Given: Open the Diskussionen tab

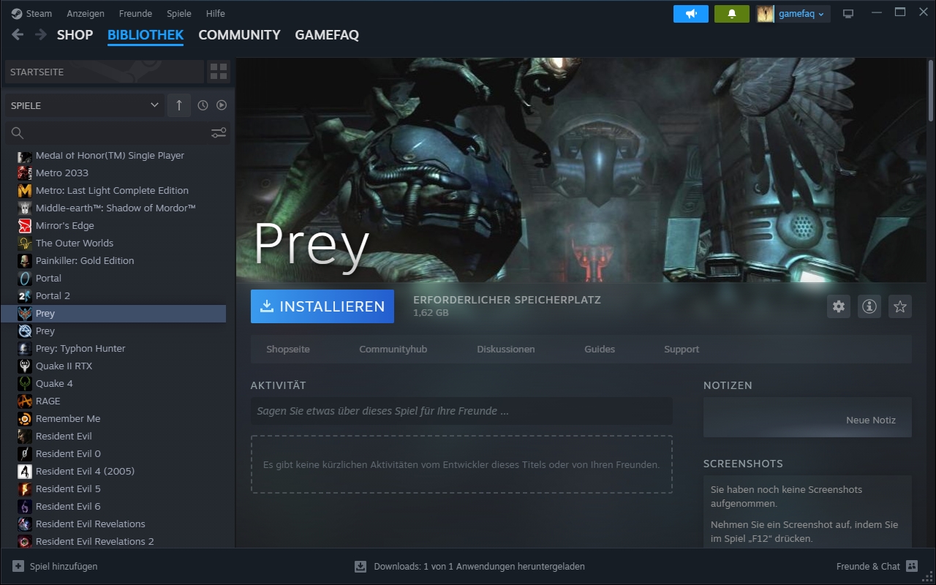Looking at the screenshot, I should point(506,349).
